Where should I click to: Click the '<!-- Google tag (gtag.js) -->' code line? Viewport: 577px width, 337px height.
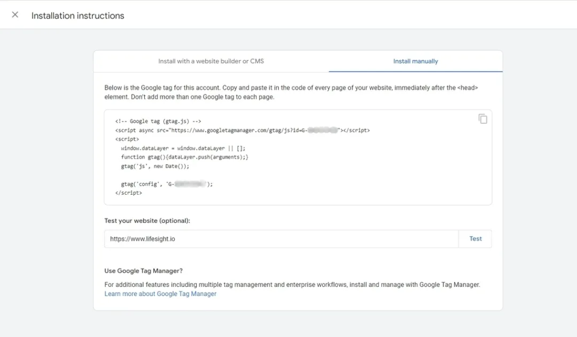158,122
